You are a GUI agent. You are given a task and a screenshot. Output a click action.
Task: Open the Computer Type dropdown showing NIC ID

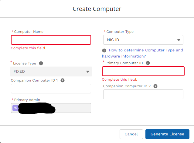tap(143, 40)
